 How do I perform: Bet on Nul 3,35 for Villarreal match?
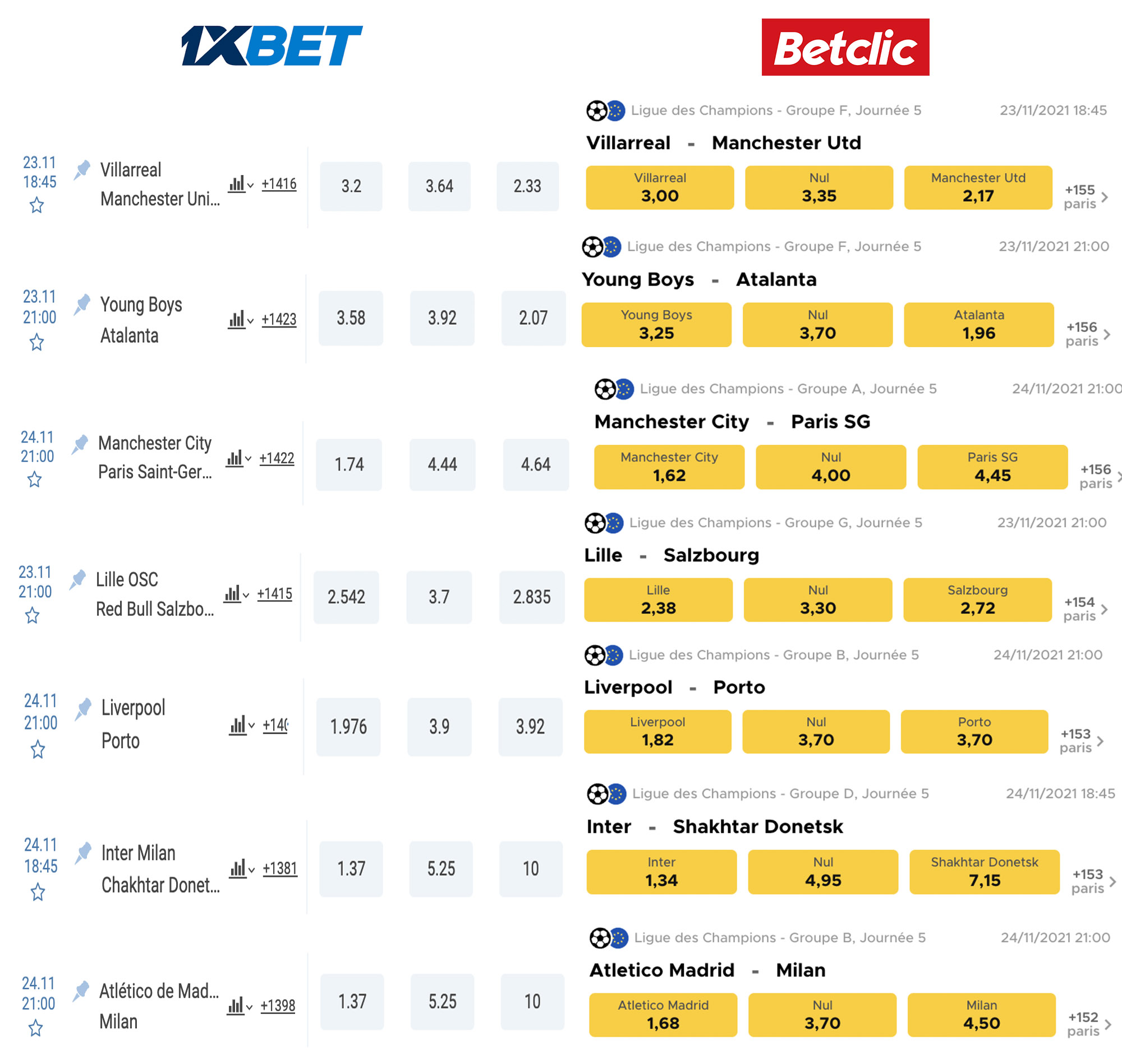pyautogui.click(x=819, y=188)
